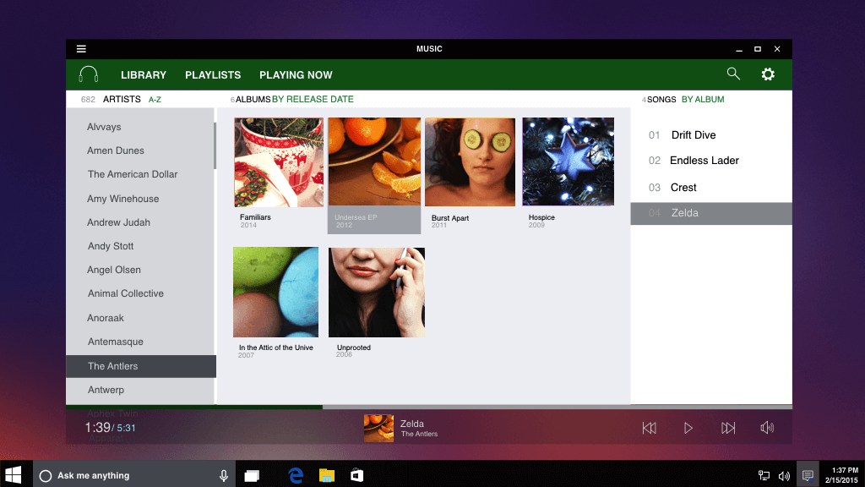Click the Ask me anything search box
The height and width of the screenshot is (487, 865).
pyautogui.click(x=134, y=475)
